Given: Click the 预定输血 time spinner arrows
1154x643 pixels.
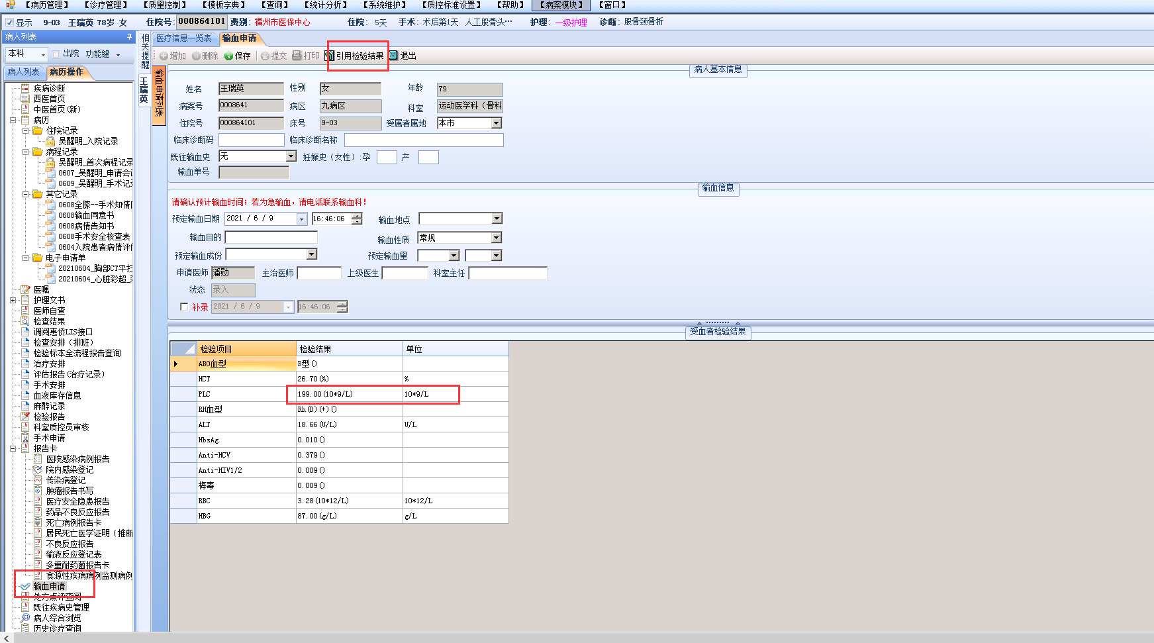Looking at the screenshot, I should [358, 219].
